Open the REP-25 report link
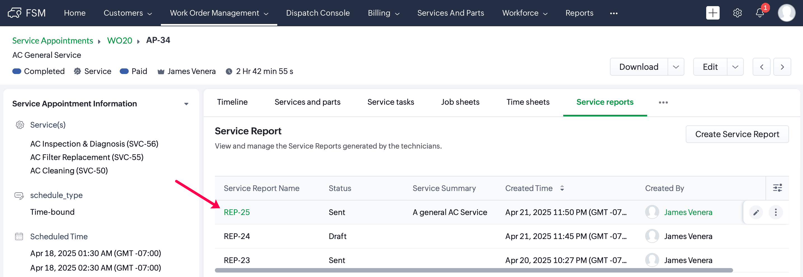Viewport: 803px width, 277px height. coord(237,212)
